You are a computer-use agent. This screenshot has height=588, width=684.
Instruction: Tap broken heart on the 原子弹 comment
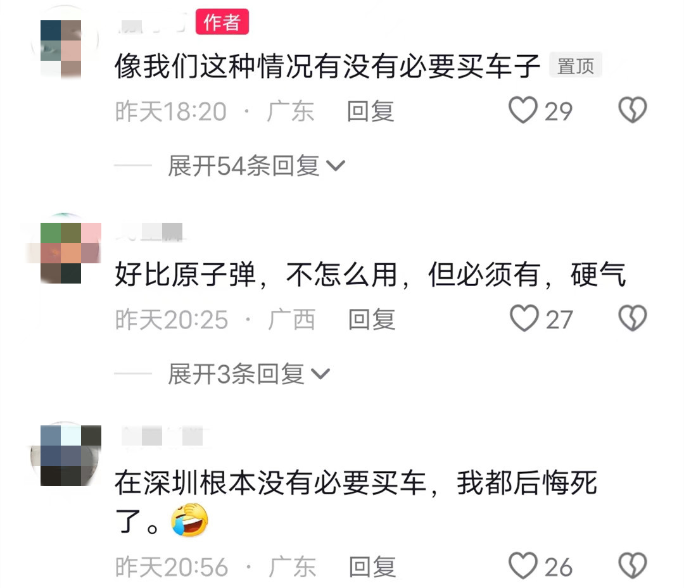pyautogui.click(x=633, y=318)
